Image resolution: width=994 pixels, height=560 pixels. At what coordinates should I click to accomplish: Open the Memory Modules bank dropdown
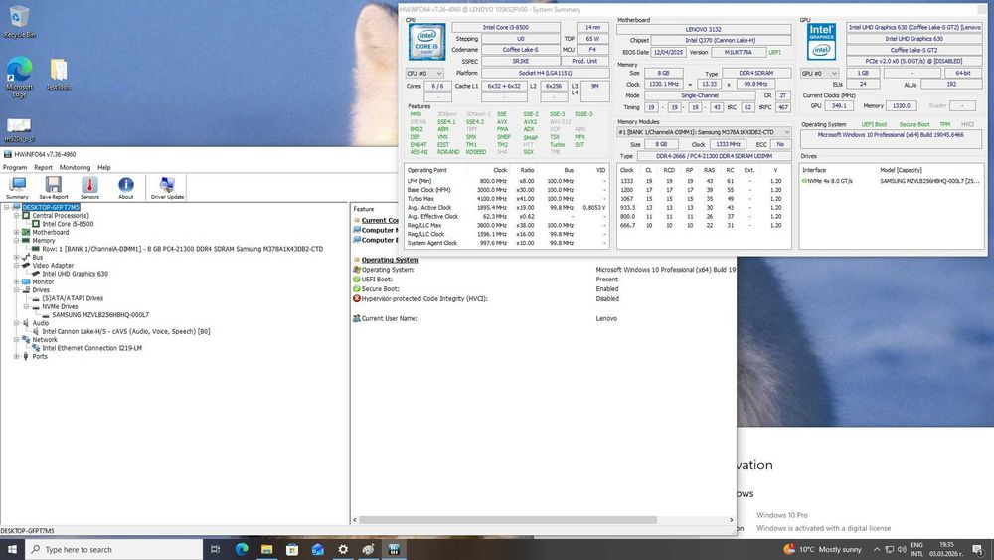coord(705,132)
